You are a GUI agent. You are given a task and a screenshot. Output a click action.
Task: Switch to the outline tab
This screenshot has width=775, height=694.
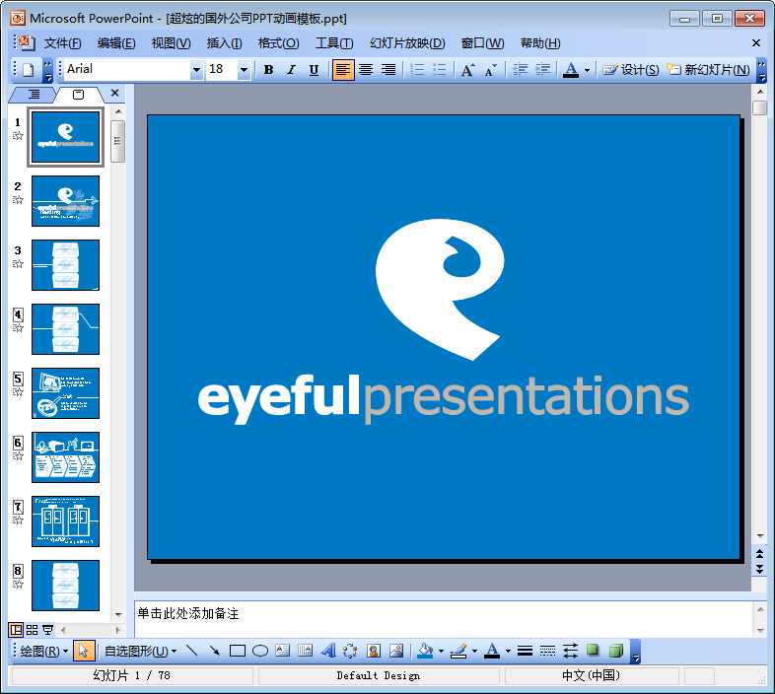click(x=34, y=94)
